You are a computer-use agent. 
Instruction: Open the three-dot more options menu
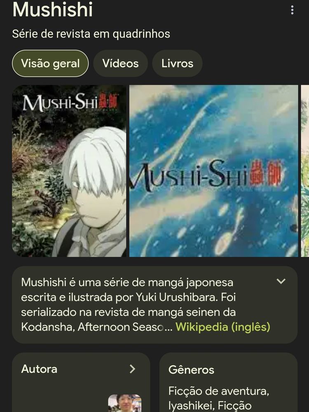point(292,10)
